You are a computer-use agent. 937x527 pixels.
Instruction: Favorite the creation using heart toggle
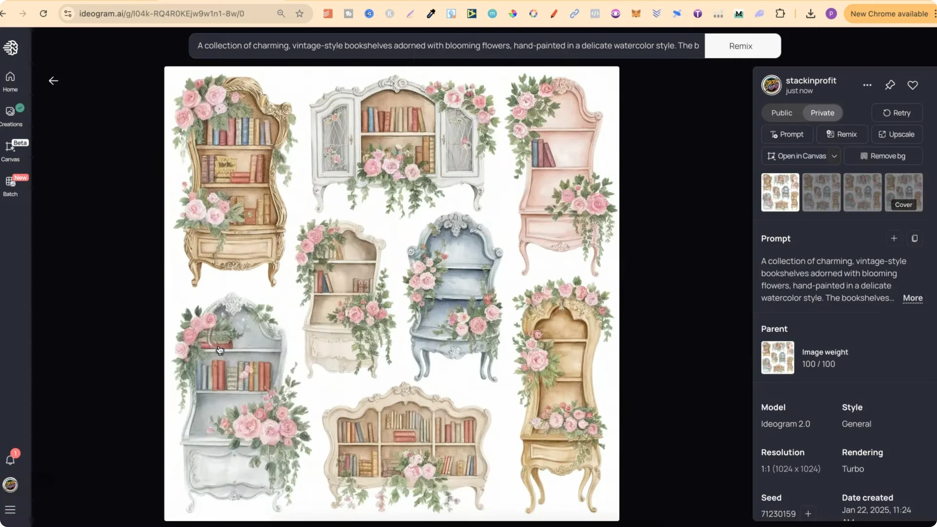(913, 85)
